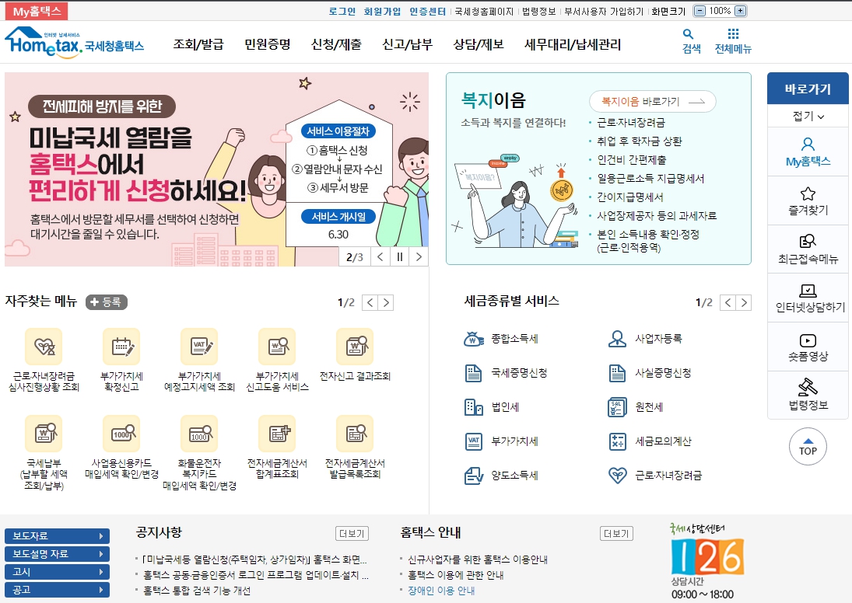Open the 민원증명 menu

tap(268, 44)
